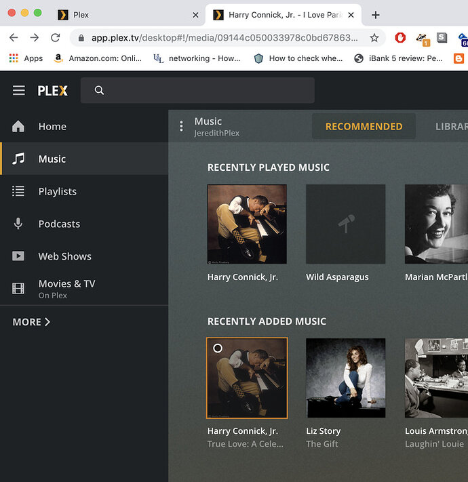Screen dimensions: 468x482
Task: Click RECENTLY ADDED MUSIC heading
Action: [267, 321]
